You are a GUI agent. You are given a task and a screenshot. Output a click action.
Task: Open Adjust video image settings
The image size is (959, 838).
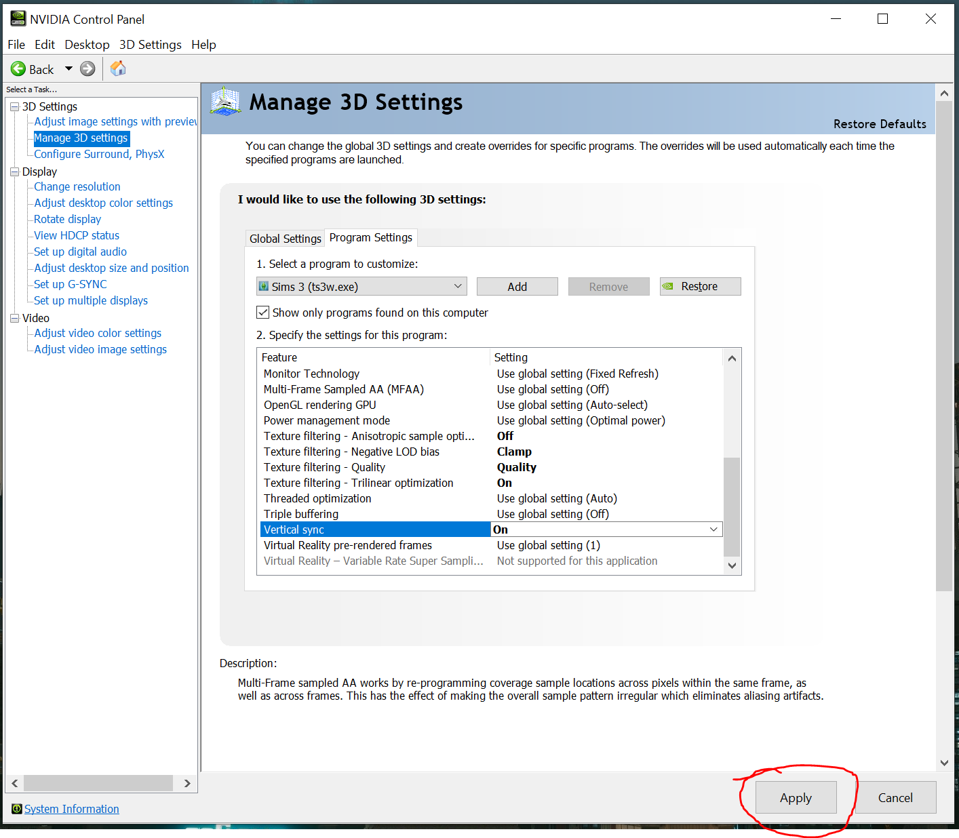[x=101, y=349]
